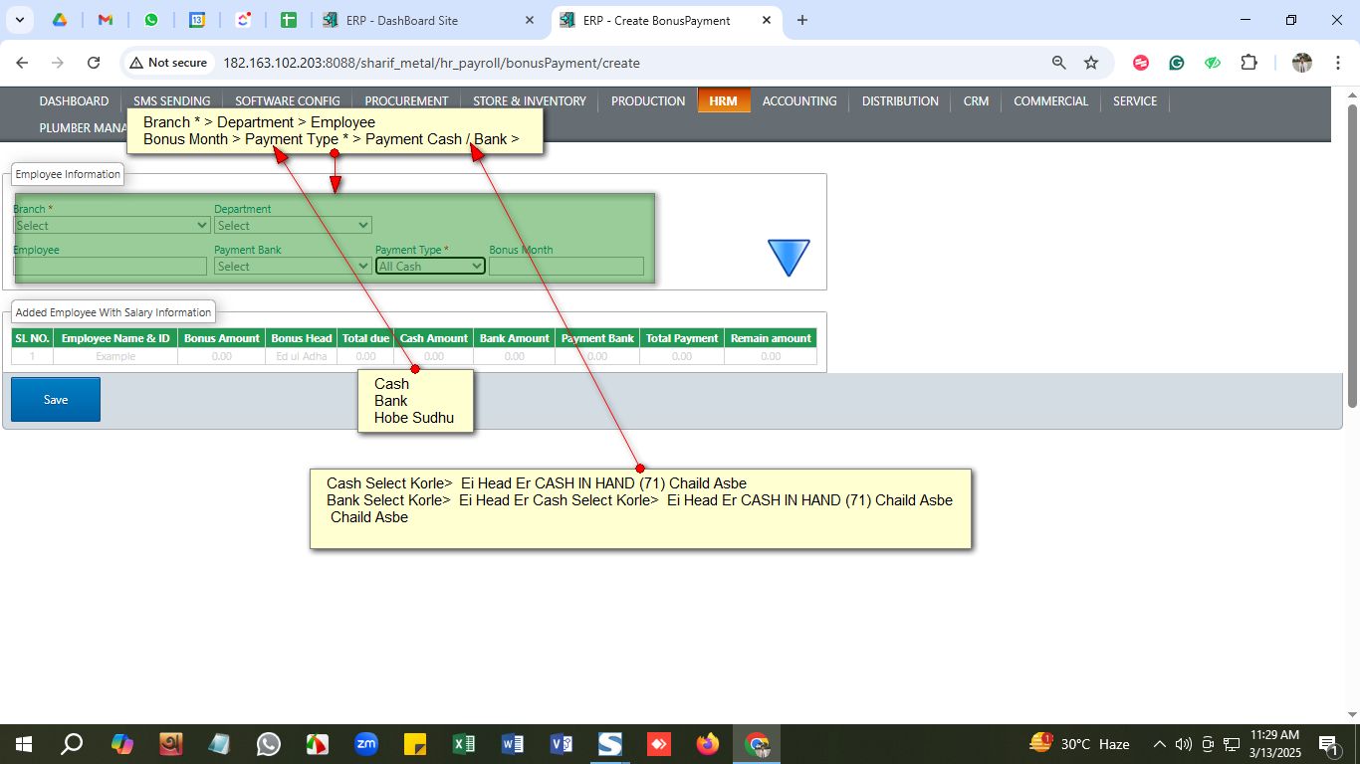Open Zoom from the taskbar
The image size is (1360, 764).
coord(365,744)
